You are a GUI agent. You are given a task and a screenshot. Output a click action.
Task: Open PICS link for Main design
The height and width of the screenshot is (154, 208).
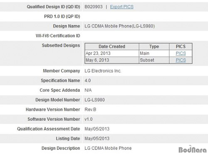pos(181,53)
